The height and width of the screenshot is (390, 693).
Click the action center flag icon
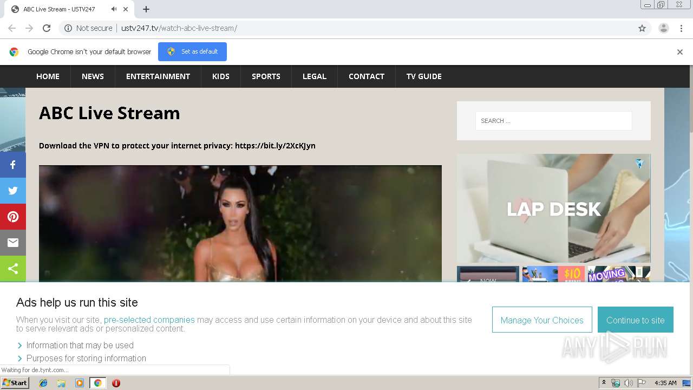[642, 383]
